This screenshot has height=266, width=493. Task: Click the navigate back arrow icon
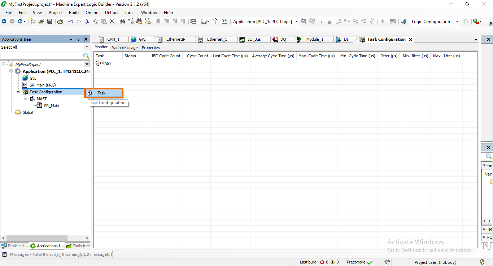4,21
